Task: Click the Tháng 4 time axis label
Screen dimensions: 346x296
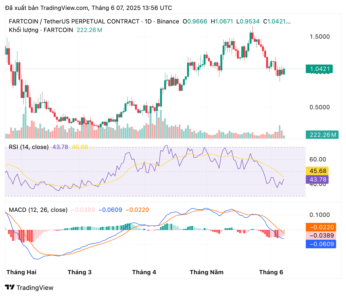Action: click(144, 272)
